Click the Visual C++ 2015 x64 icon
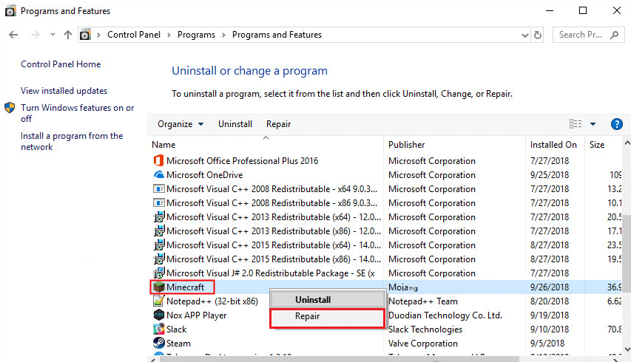Screen dimensions: 631x362 [159, 245]
